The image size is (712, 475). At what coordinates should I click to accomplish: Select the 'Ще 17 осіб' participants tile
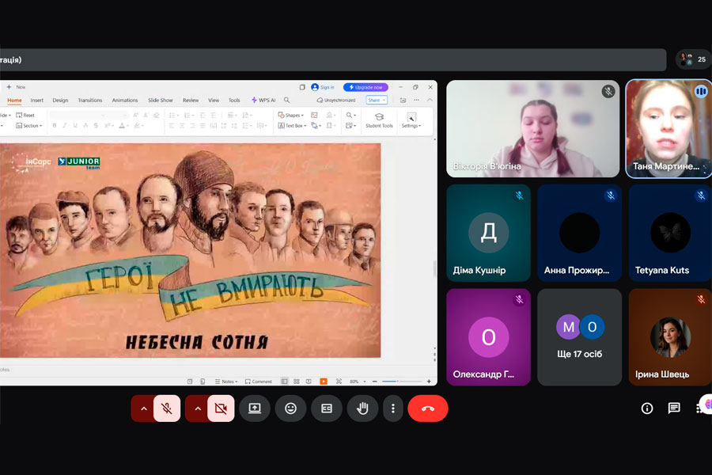point(580,336)
